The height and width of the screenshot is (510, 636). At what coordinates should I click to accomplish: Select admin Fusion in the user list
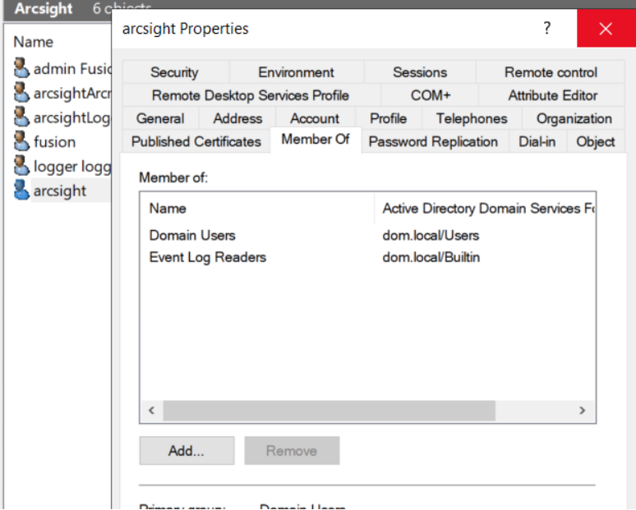coord(72,68)
